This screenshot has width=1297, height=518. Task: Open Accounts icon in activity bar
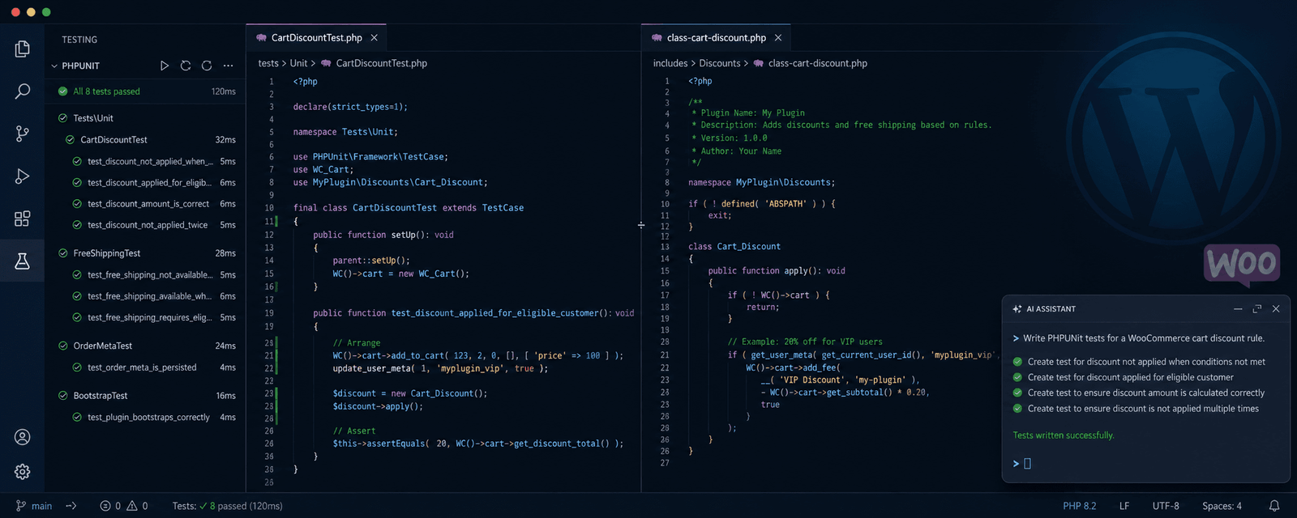[x=23, y=437]
